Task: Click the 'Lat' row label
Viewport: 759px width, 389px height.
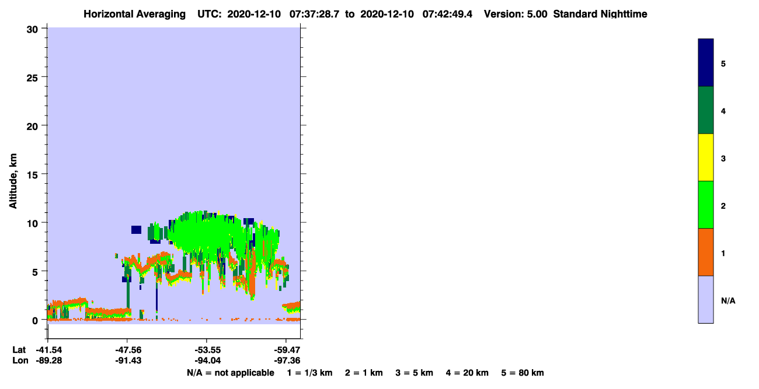Action: pyautogui.click(x=19, y=350)
